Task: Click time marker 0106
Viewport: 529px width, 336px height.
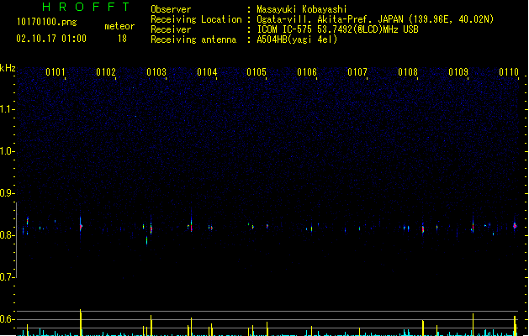Action: [307, 72]
